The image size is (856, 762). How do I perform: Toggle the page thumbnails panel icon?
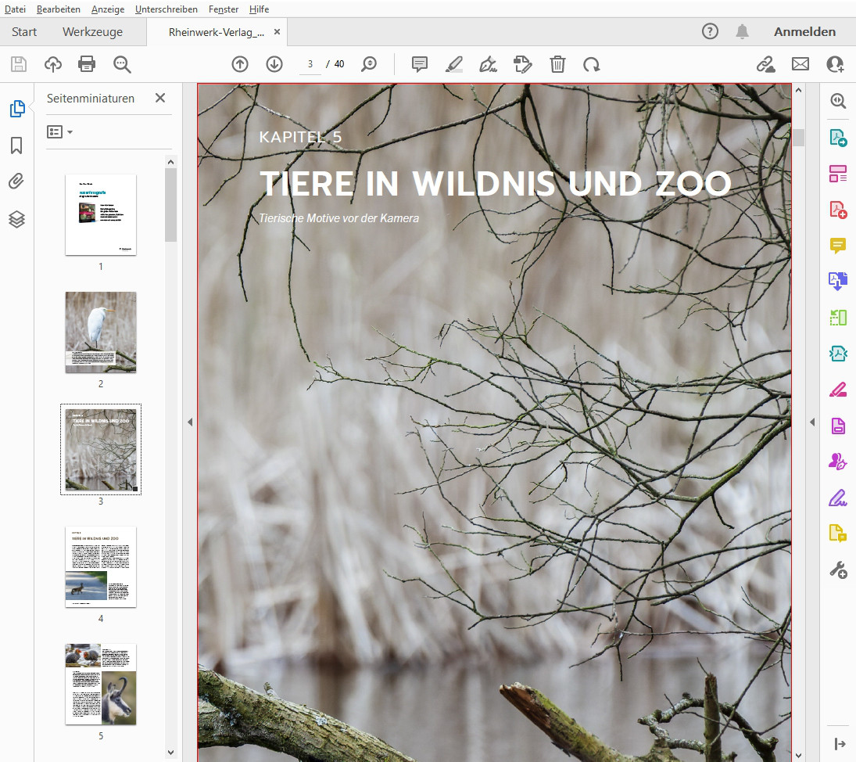pos(16,109)
